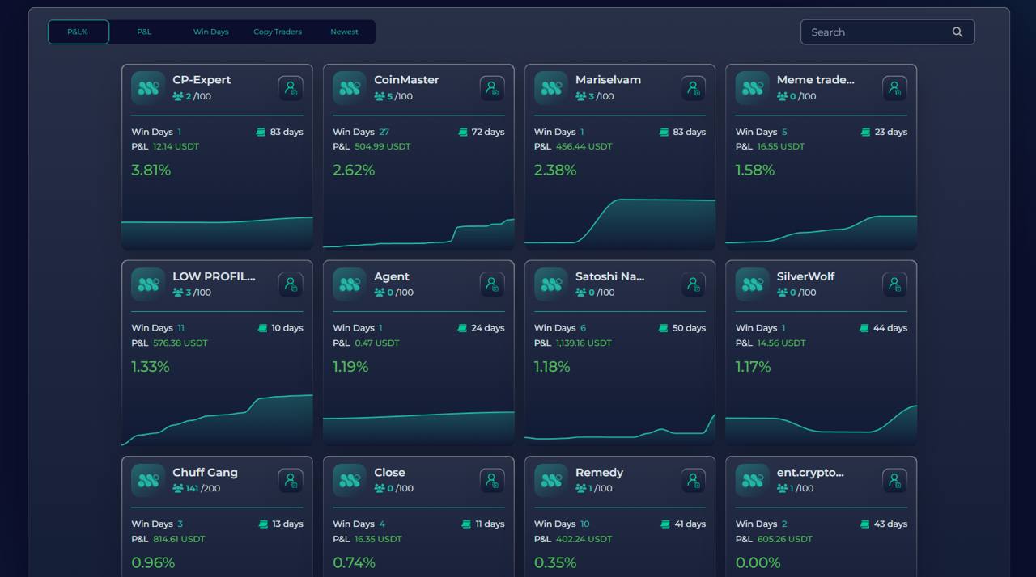1036x577 pixels.
Task: Sort traders by Win Days tab
Action: pos(210,32)
